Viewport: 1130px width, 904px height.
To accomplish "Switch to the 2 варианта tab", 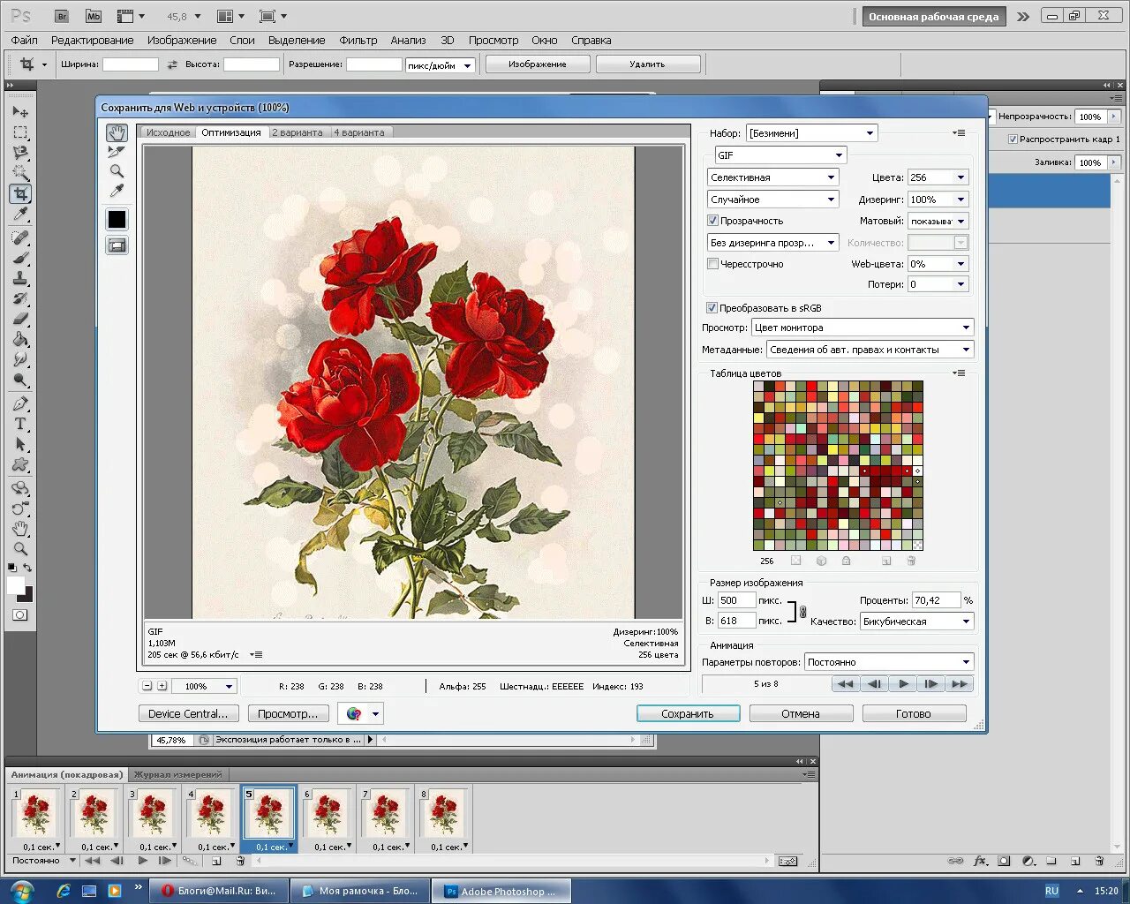I will click(x=298, y=132).
